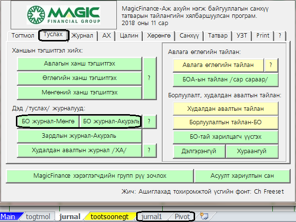Click the Хураангуй button
This screenshot has width=296, height=222.
pos(252,151)
